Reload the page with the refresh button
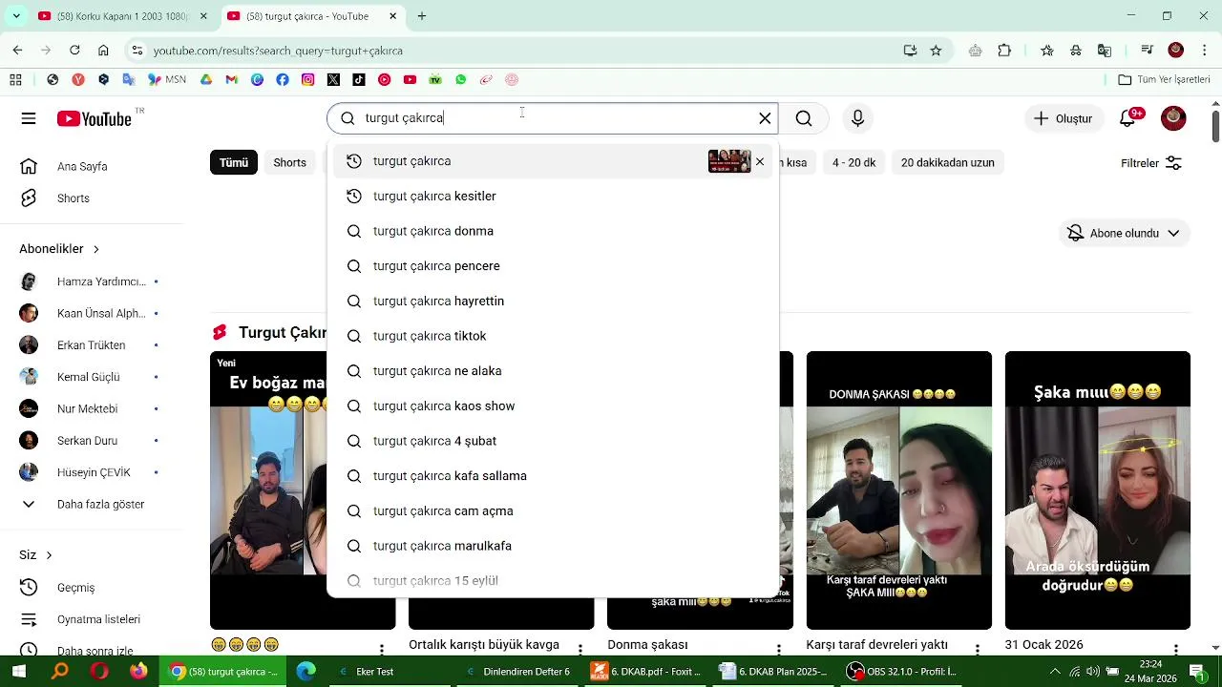The image size is (1222, 687). (74, 51)
